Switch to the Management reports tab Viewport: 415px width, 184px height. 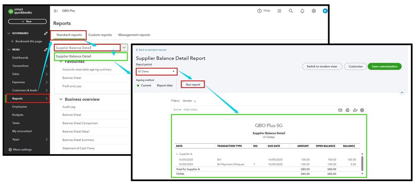click(x=134, y=35)
